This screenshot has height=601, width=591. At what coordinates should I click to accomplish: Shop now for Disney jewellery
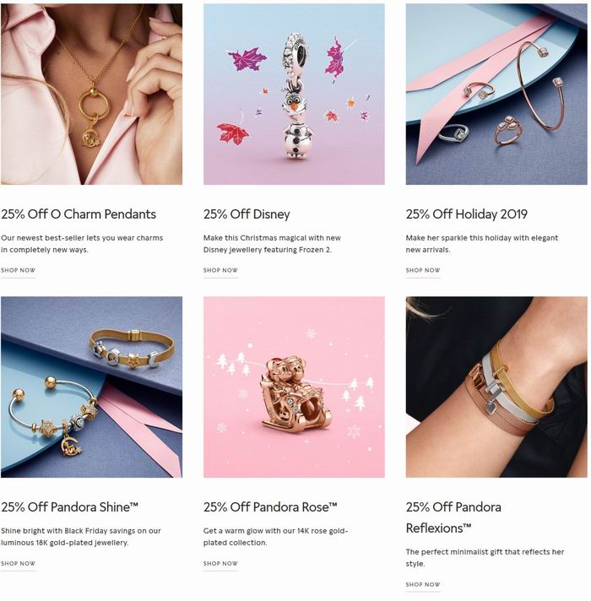point(220,270)
